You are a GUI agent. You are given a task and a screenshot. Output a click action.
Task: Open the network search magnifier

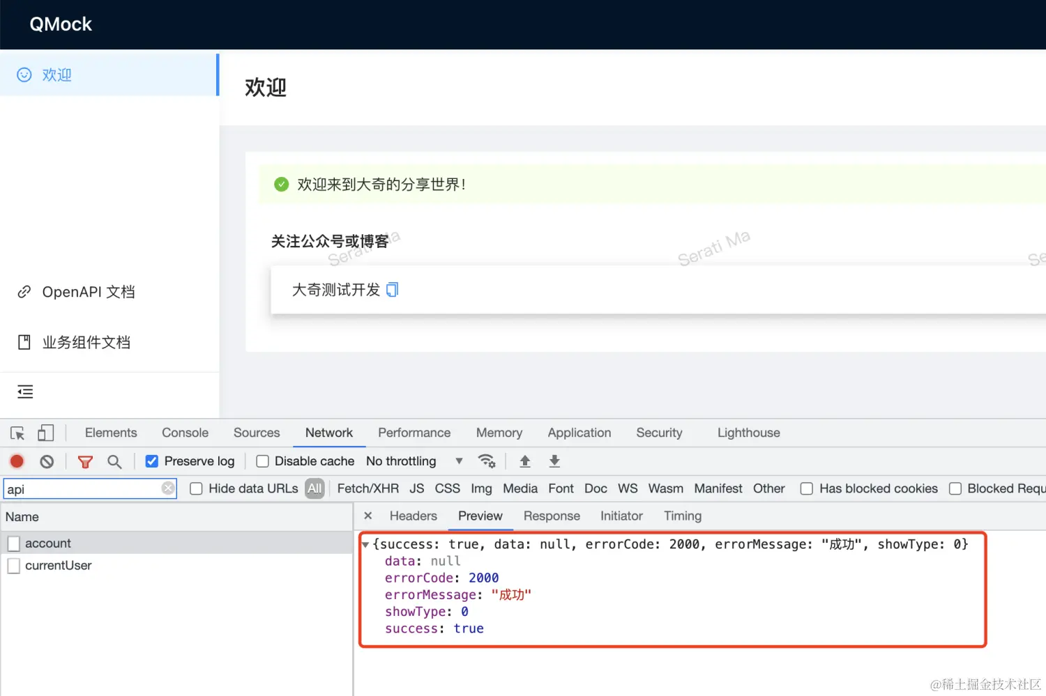[114, 461]
